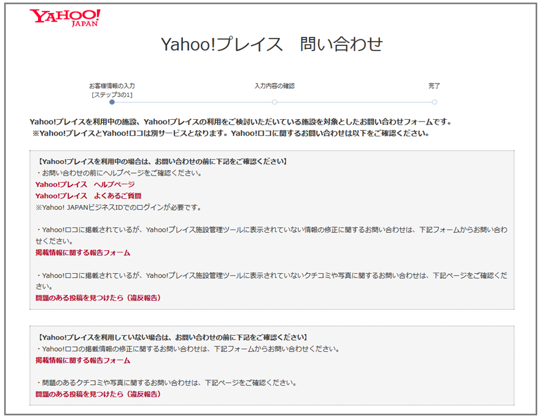Click the ※Yahoo! JAPANビジネスIDでのログインが必要です note
Image resolution: width=544 pixels, height=420 pixels.
119,208
